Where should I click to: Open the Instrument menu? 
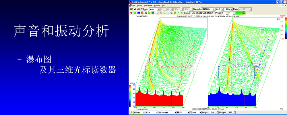pos(148,5)
